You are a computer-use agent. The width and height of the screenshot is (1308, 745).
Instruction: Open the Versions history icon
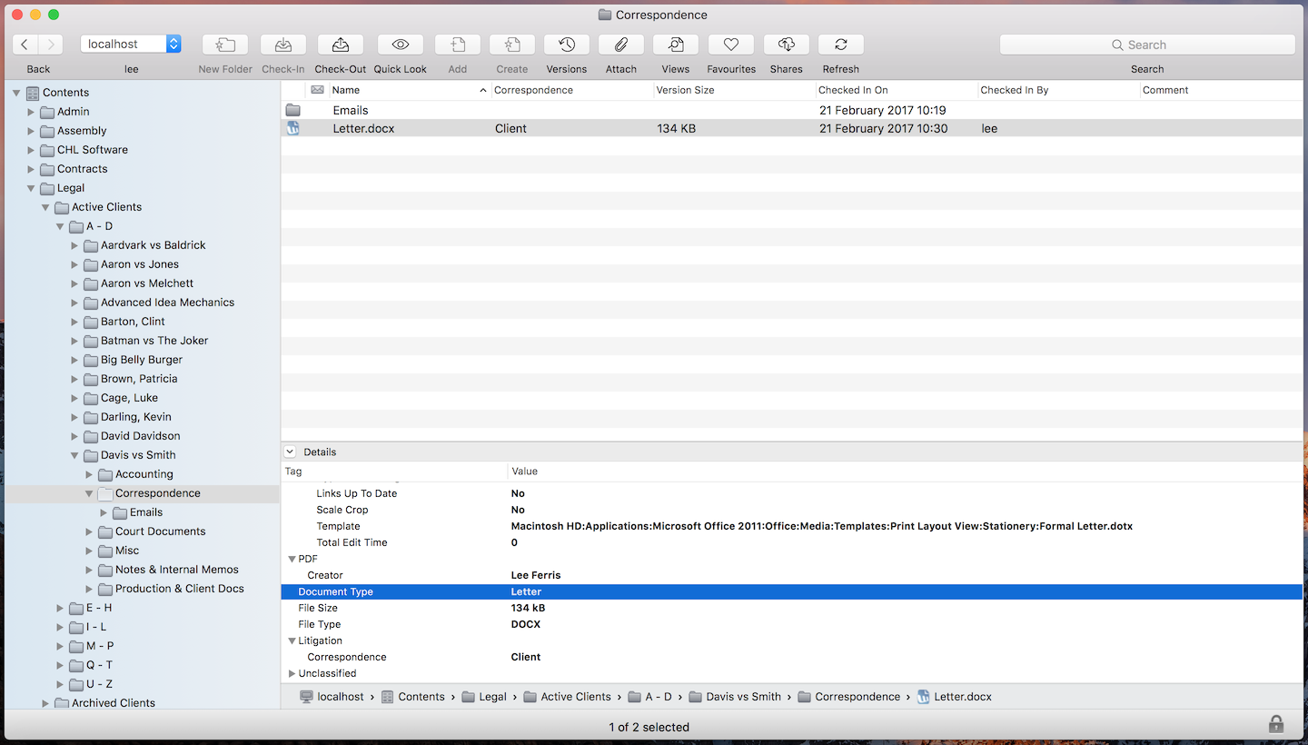coord(567,45)
